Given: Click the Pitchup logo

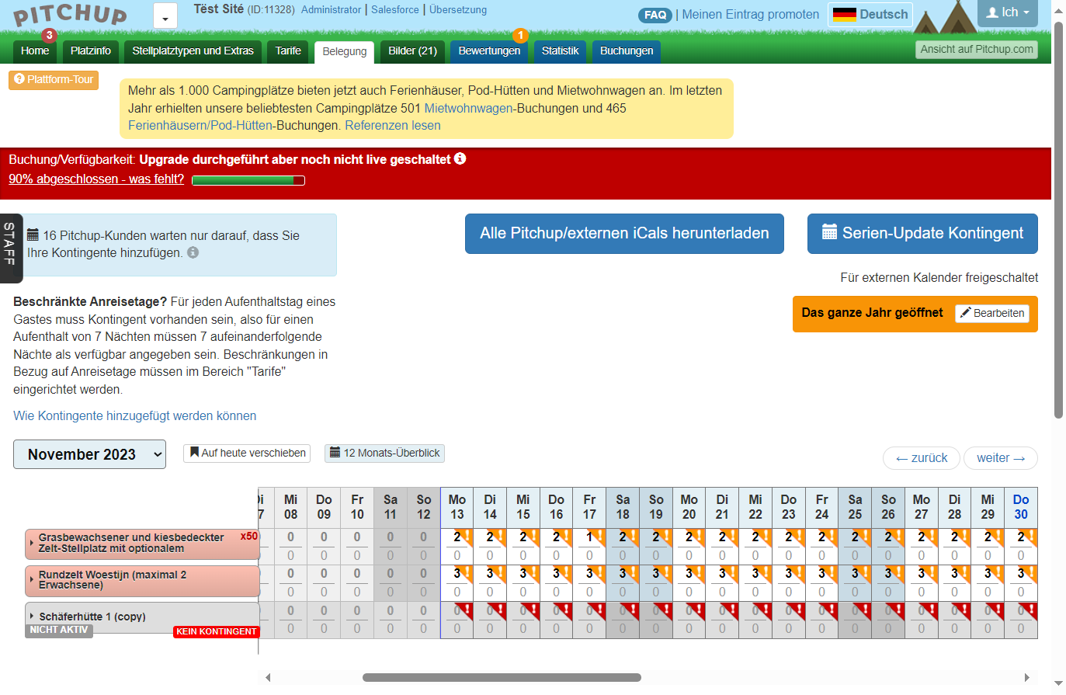Looking at the screenshot, I should coord(70,16).
